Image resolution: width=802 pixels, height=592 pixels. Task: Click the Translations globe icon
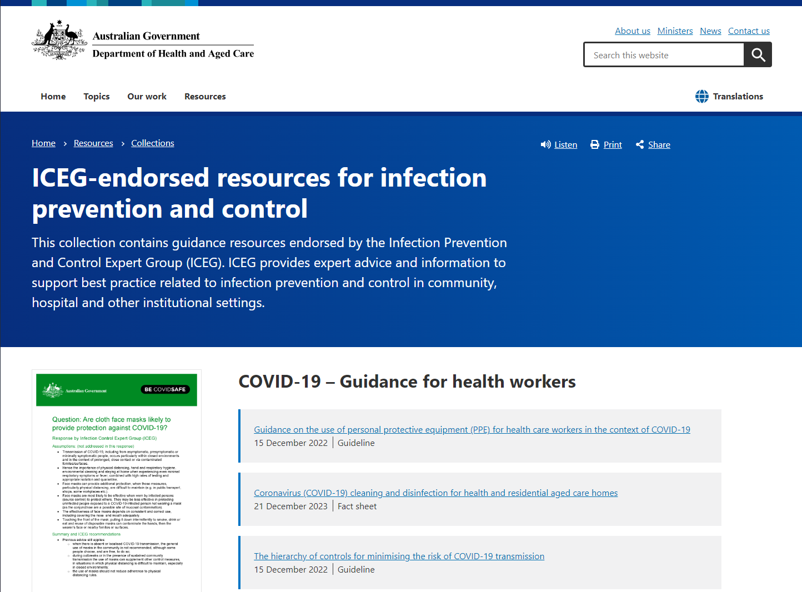coord(701,96)
